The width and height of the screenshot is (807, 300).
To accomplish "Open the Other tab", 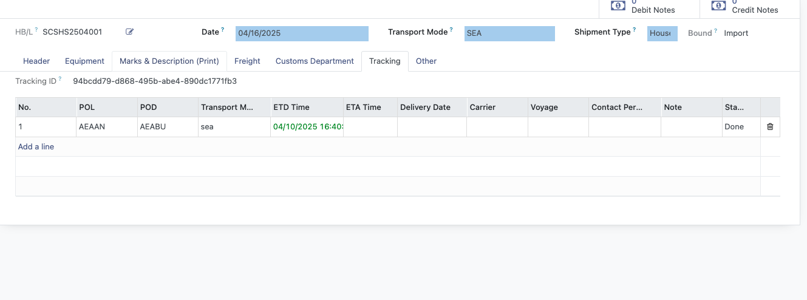I will pyautogui.click(x=426, y=61).
